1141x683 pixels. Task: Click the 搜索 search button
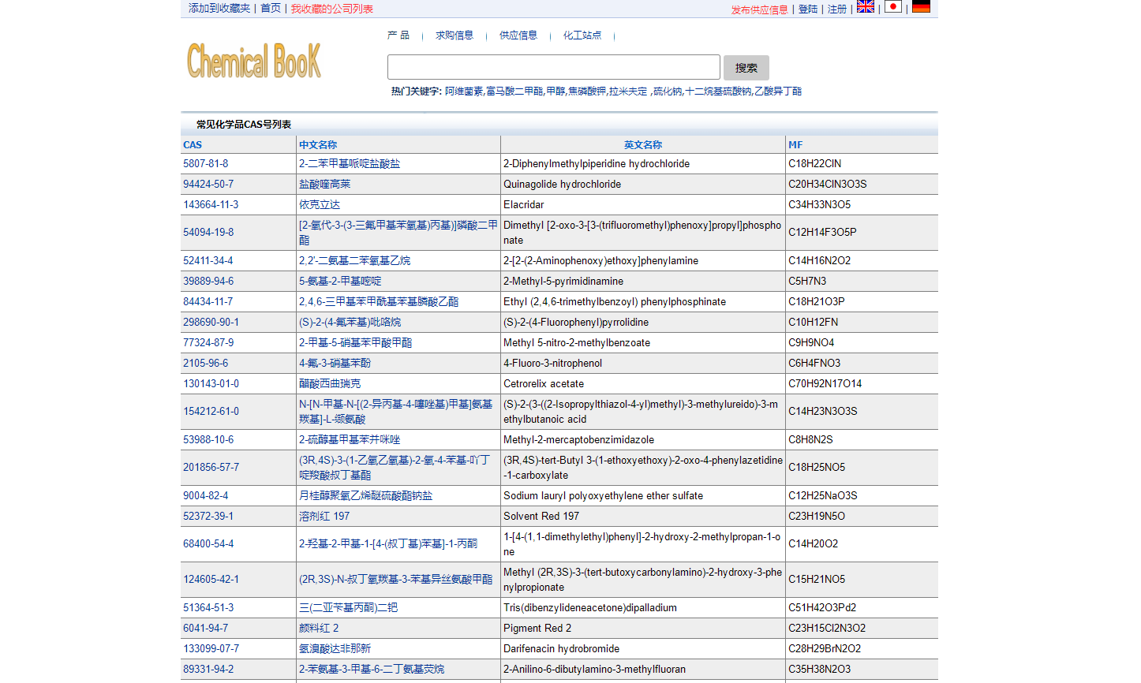[746, 68]
